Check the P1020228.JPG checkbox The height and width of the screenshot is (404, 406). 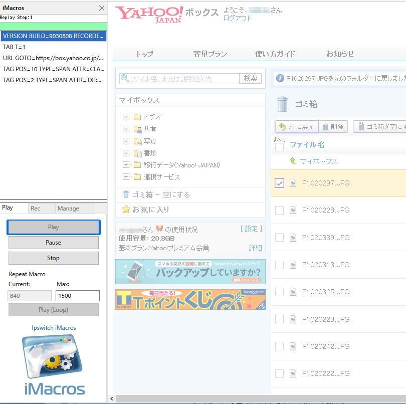[279, 210]
